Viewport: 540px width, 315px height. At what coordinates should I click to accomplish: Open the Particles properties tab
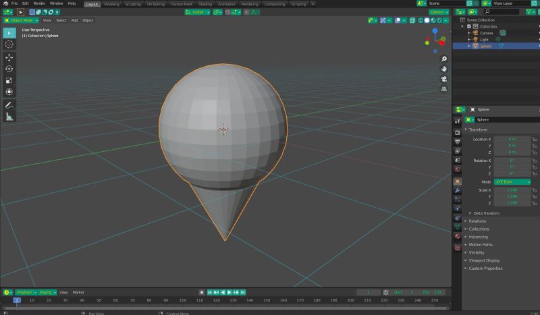click(458, 200)
